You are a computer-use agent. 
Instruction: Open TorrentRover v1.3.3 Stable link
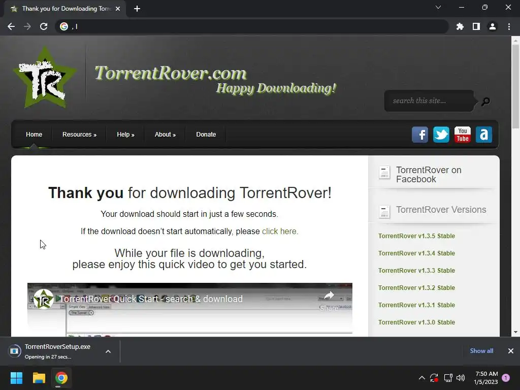416,270
